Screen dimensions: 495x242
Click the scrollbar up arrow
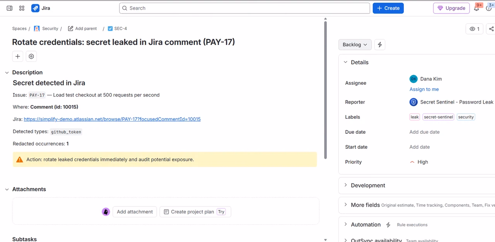click(325, 19)
